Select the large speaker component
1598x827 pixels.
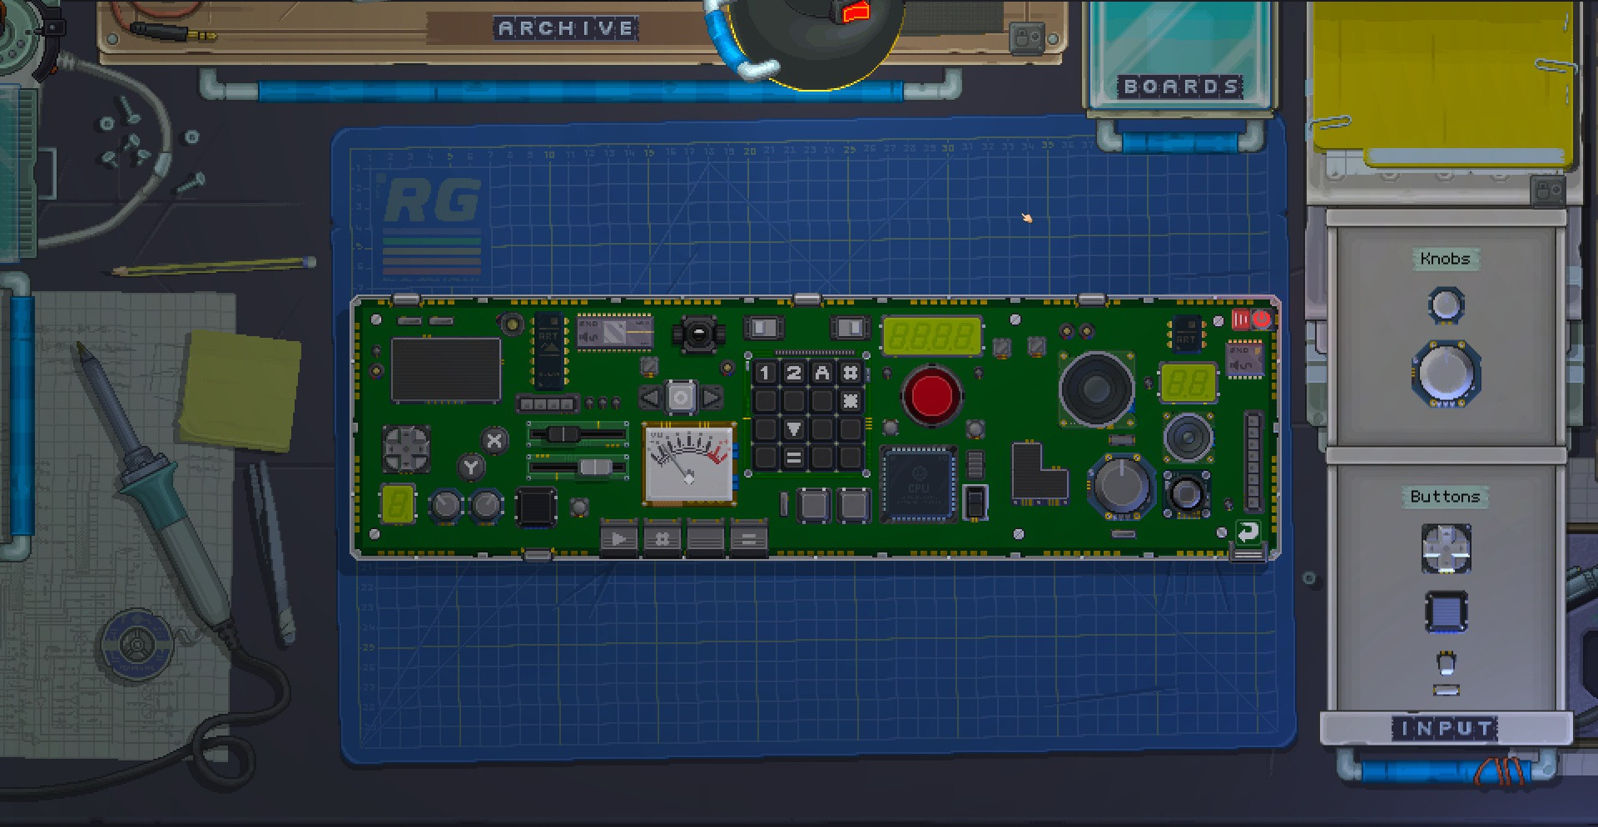pyautogui.click(x=1096, y=389)
